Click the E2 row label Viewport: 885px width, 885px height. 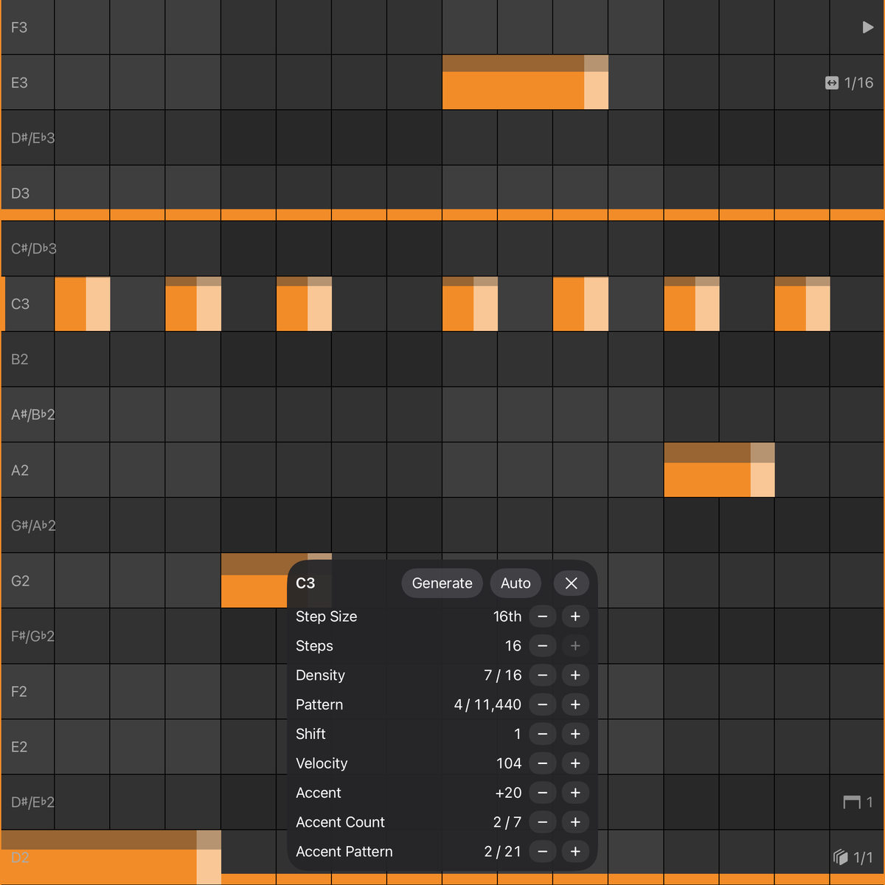(x=19, y=746)
